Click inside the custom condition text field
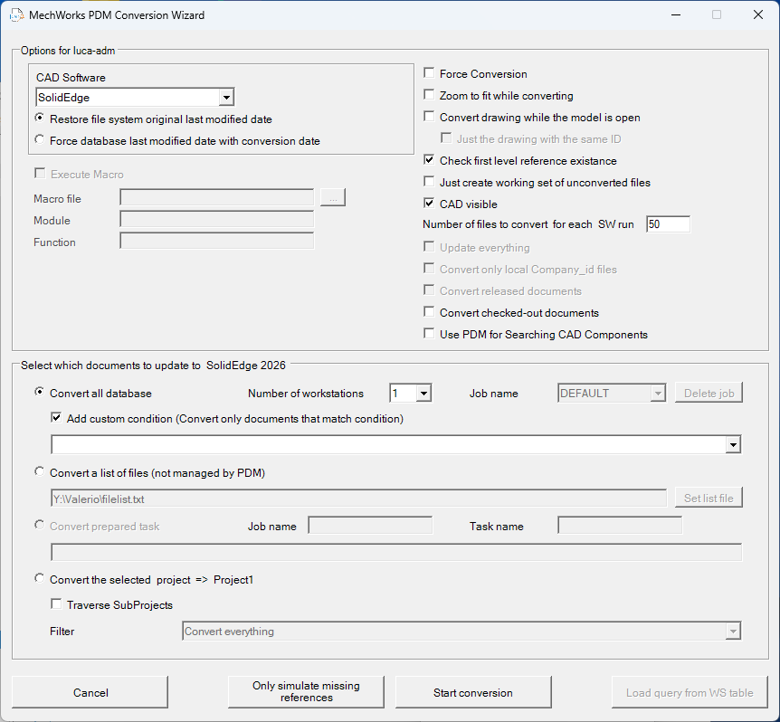 [x=388, y=444]
